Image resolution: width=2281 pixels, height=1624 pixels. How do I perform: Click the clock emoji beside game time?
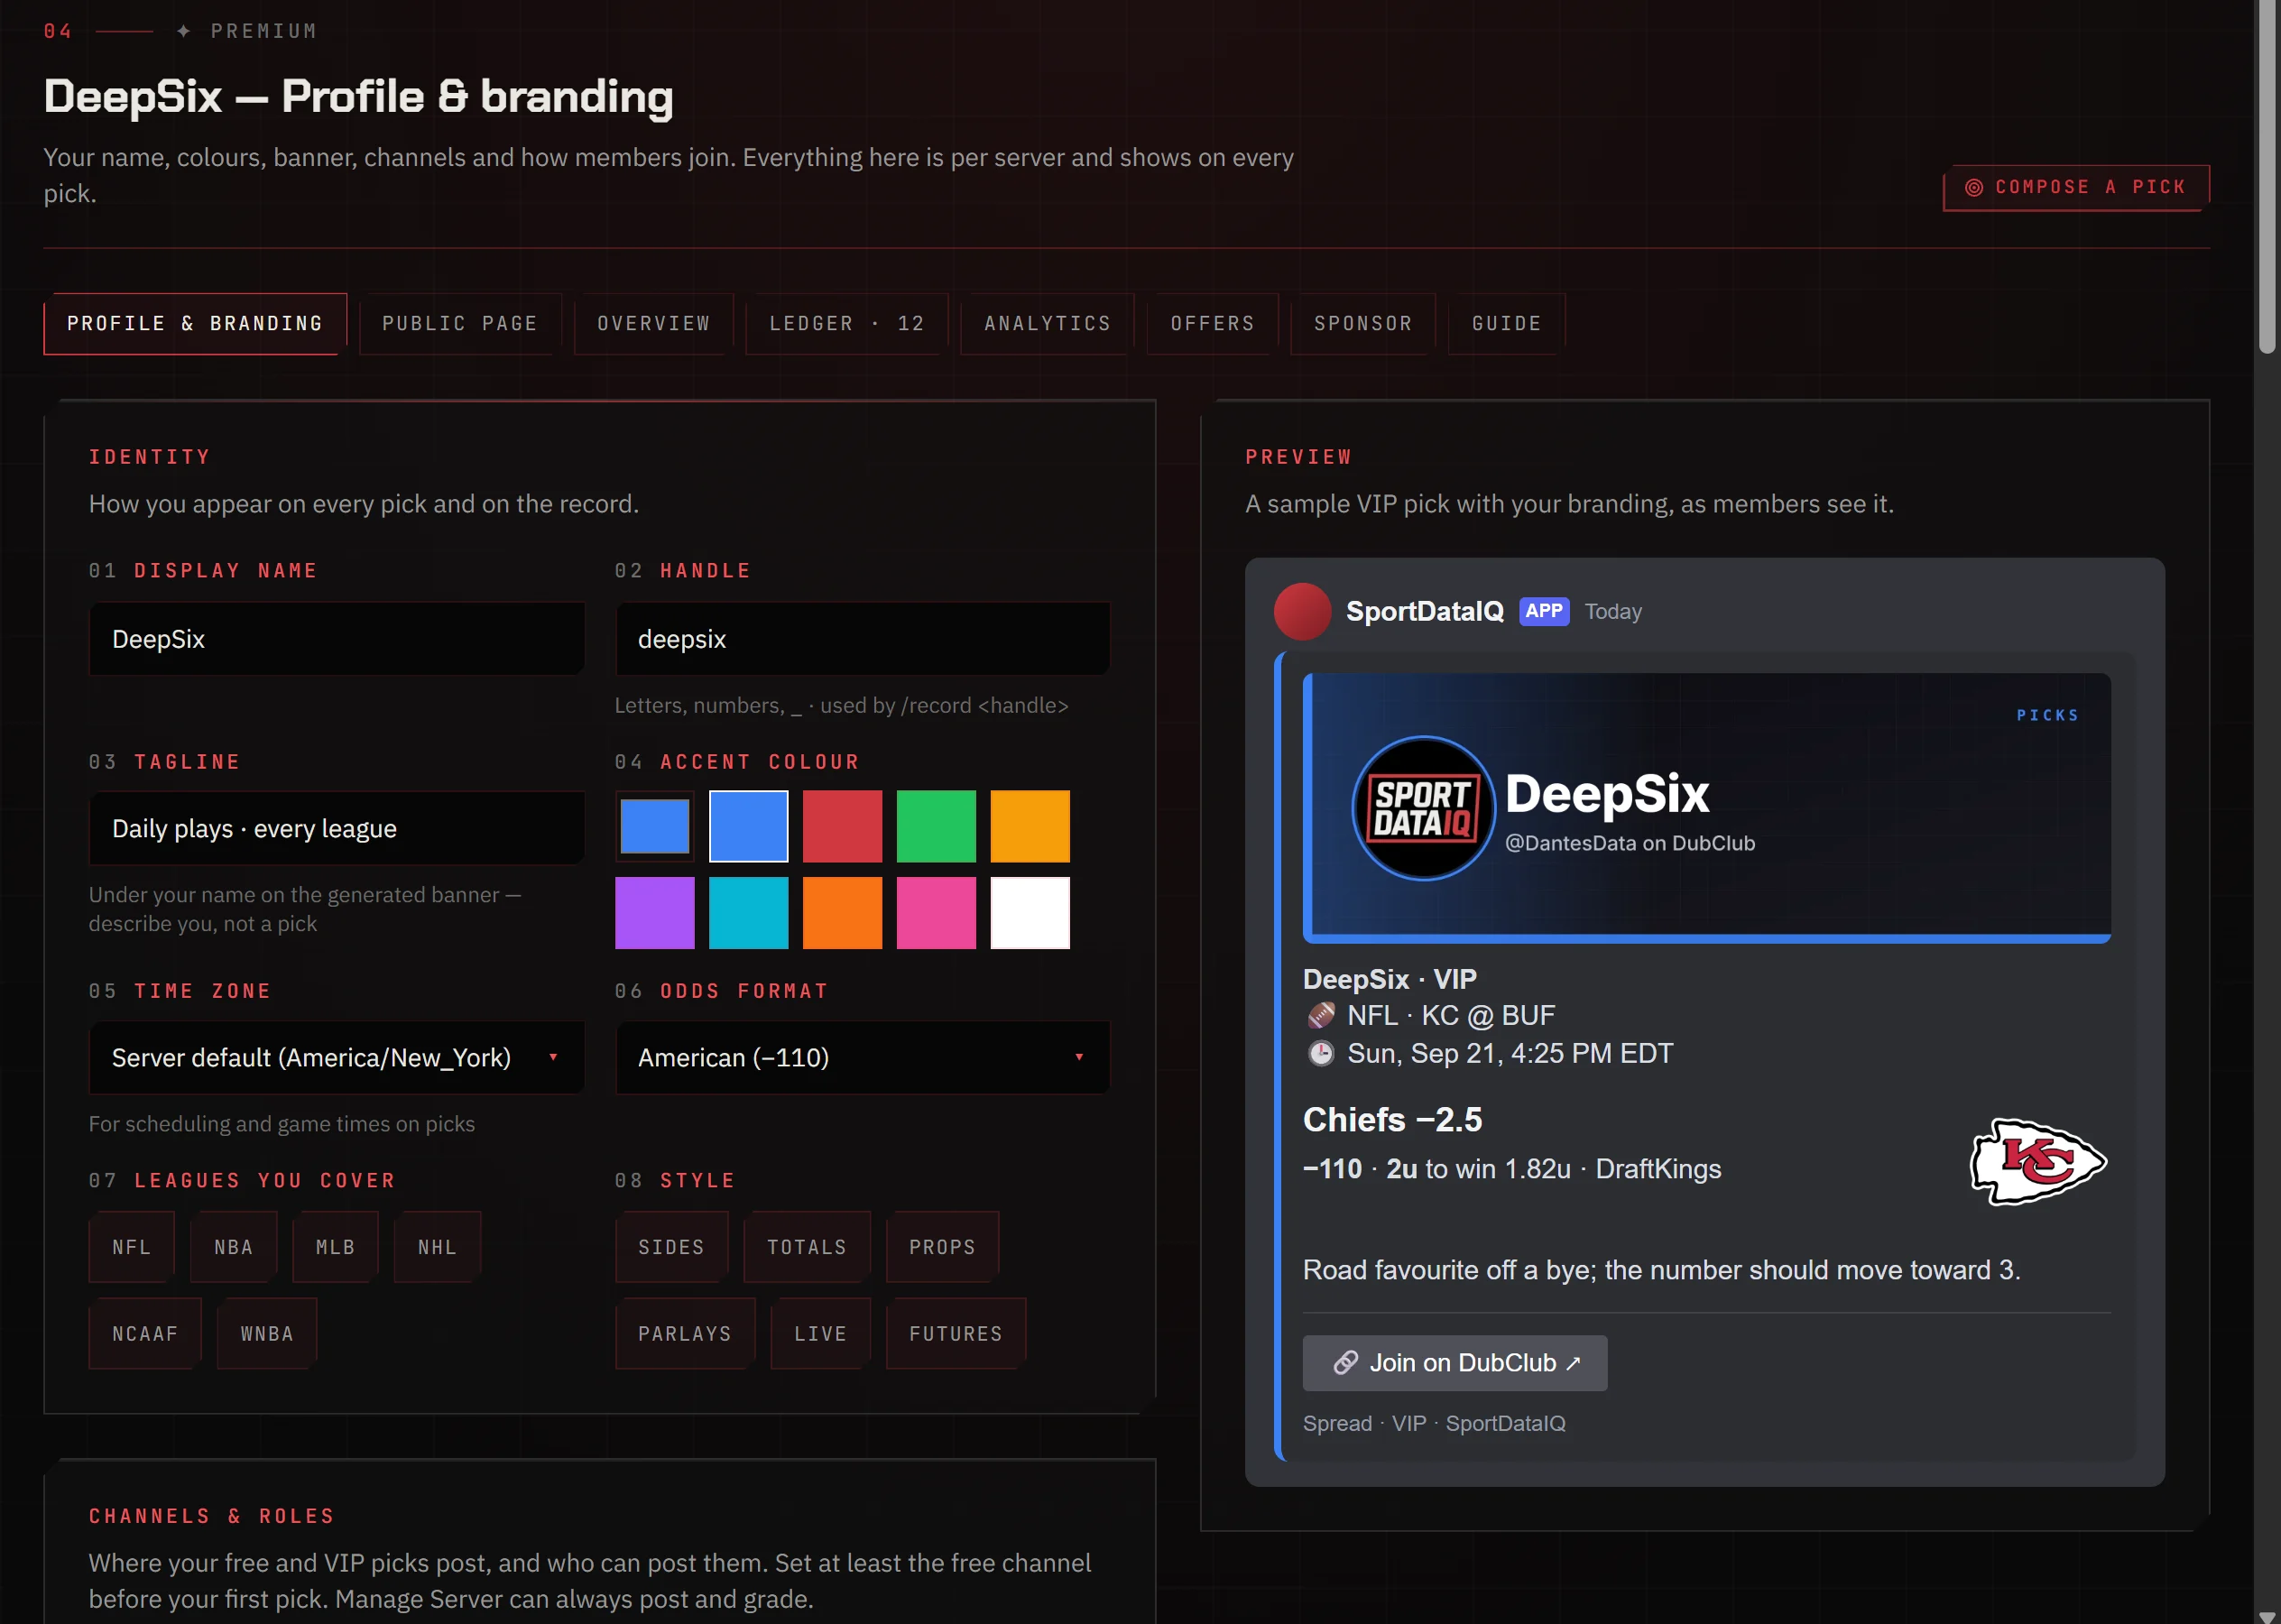1320,1054
